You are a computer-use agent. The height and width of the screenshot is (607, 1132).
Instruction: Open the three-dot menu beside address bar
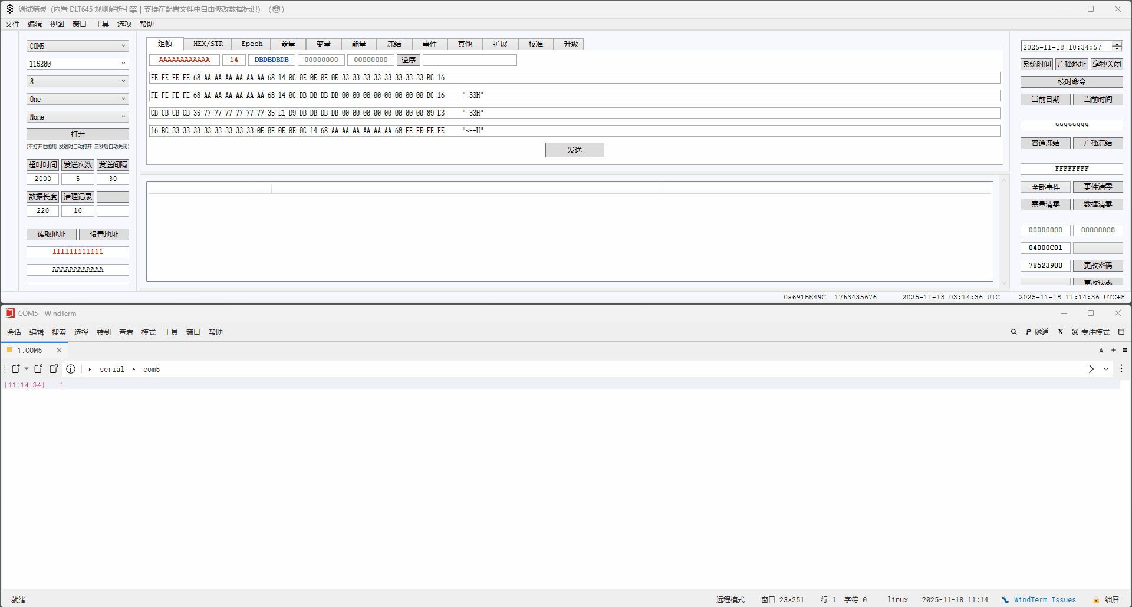pos(1121,369)
